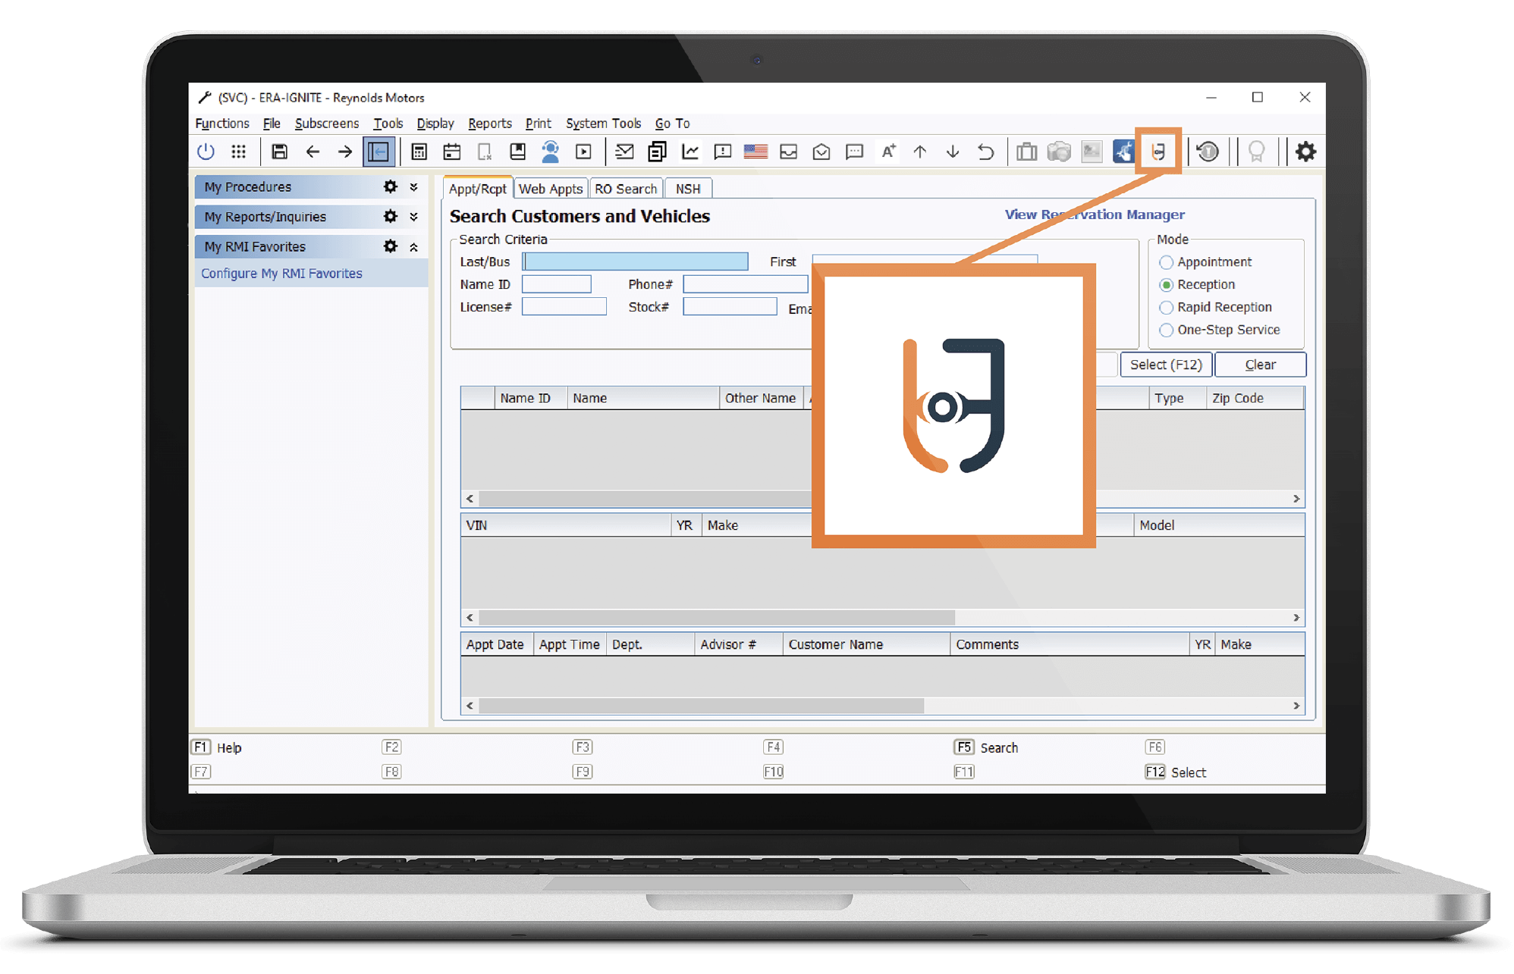Switch to the Web Appts tab
This screenshot has width=1514, height=974.
click(551, 189)
